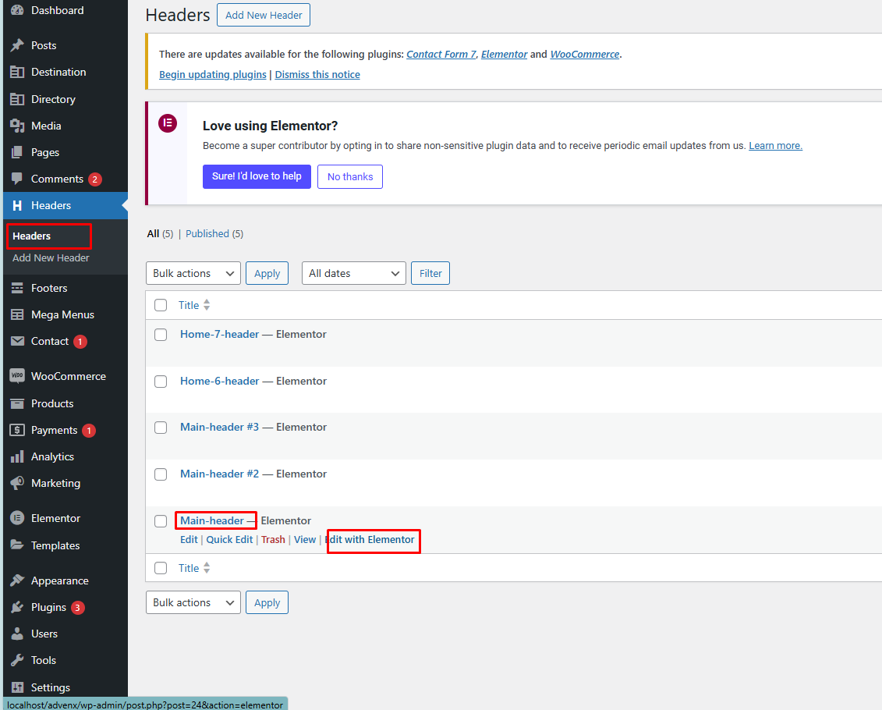882x710 pixels.
Task: Sort by Title using bottom column header
Action: tap(194, 568)
